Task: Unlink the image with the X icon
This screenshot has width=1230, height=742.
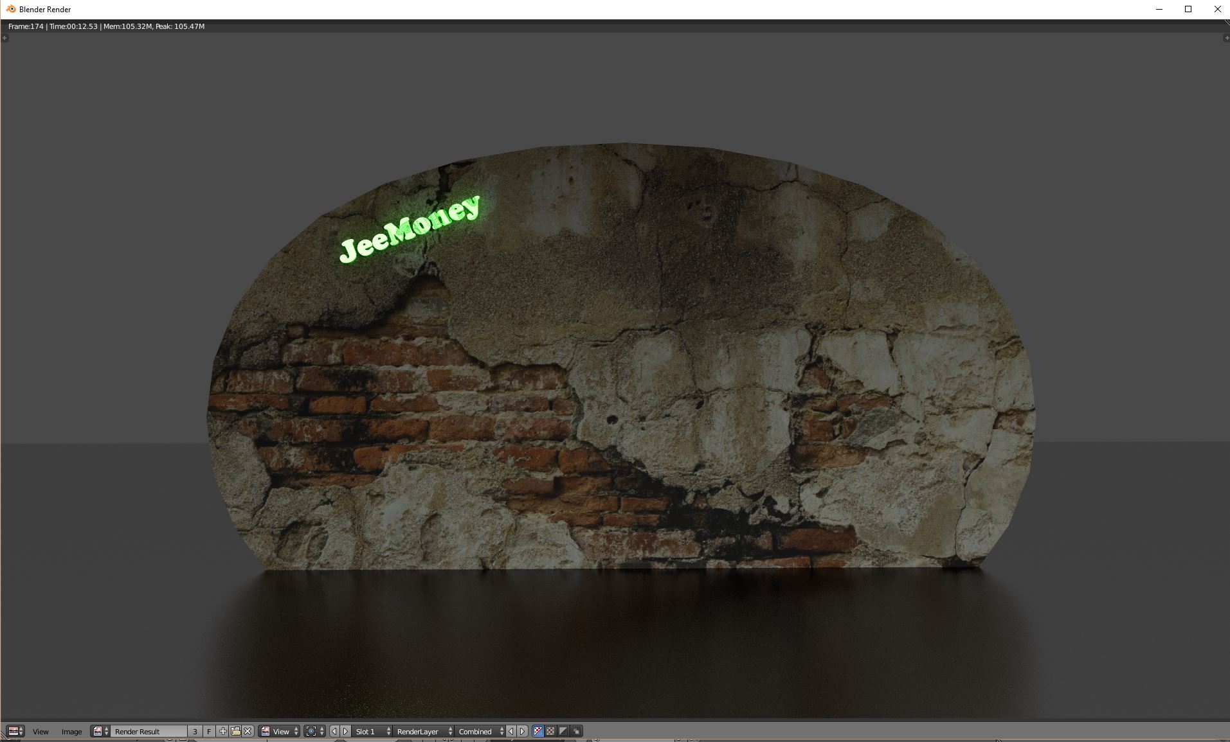Action: [248, 731]
